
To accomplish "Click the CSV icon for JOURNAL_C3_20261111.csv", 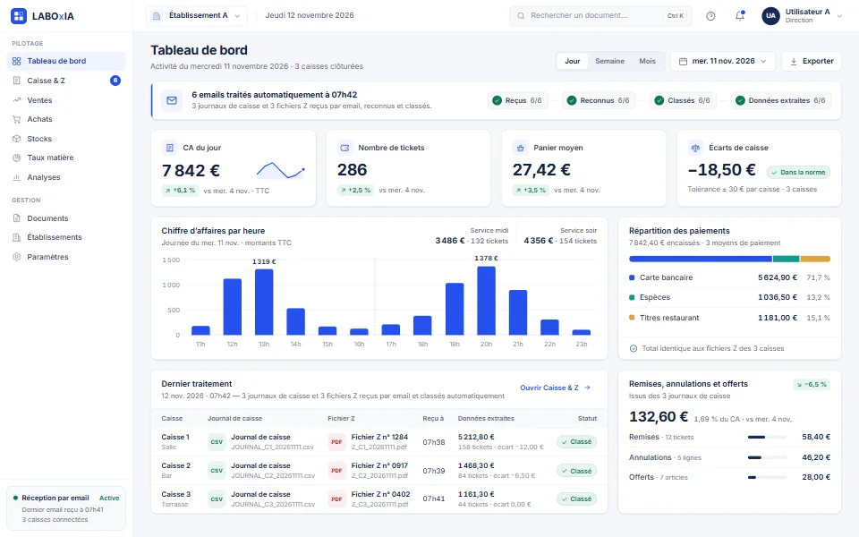I will [x=217, y=499].
